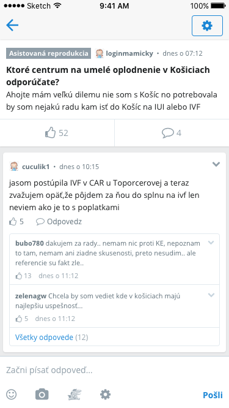Click Odpovedz to reply to cuculik1

coord(59,222)
